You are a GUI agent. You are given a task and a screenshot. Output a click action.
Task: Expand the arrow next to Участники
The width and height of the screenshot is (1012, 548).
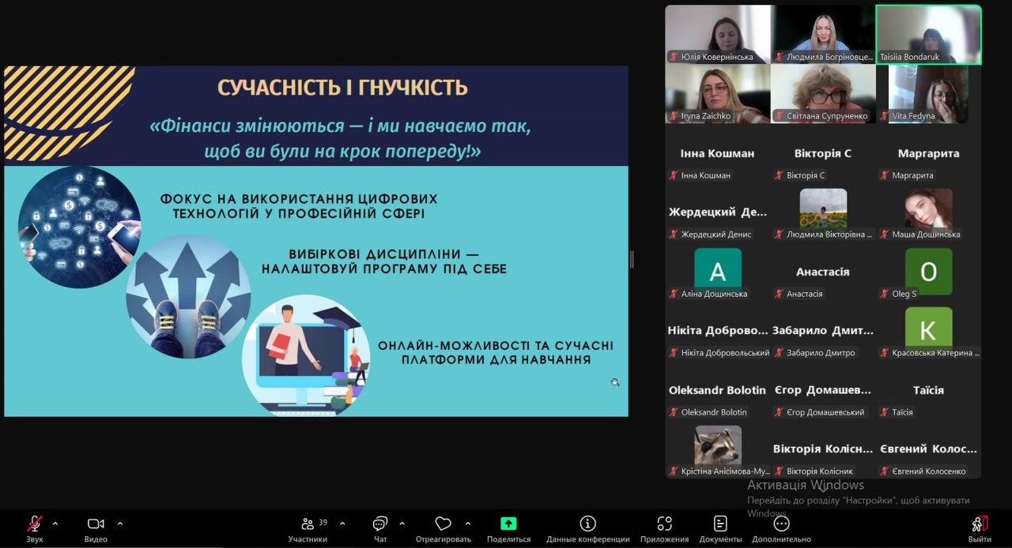tap(342, 524)
